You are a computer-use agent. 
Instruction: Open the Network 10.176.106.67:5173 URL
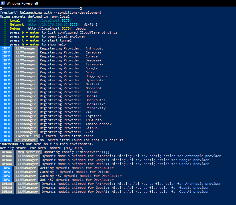point(54,24)
